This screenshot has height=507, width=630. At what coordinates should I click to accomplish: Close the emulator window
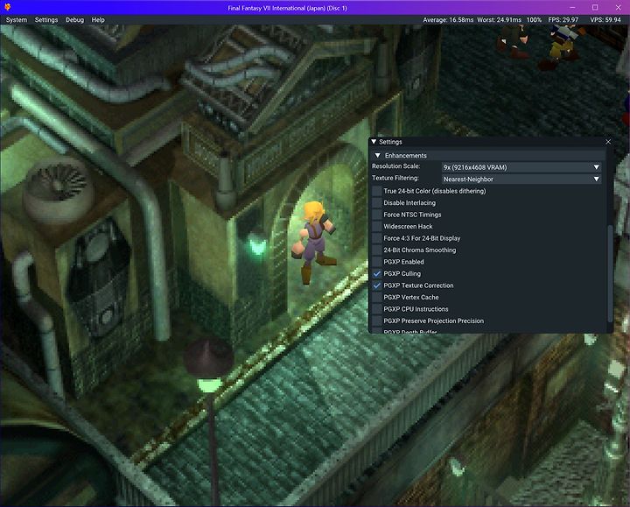pos(618,7)
